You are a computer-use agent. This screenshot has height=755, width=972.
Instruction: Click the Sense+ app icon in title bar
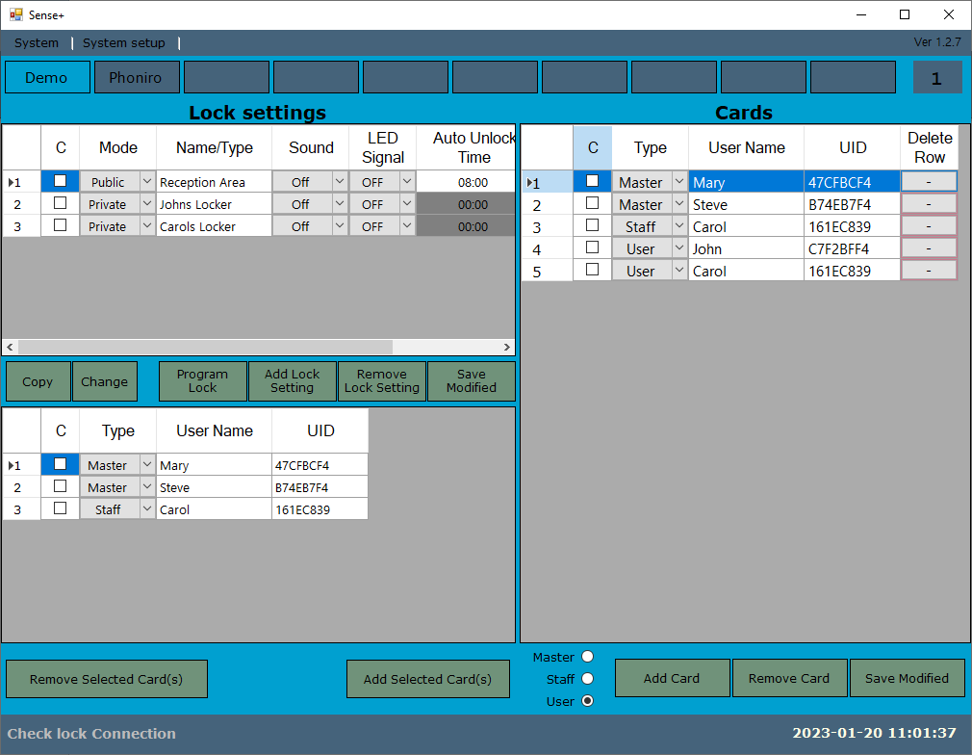[x=15, y=14]
